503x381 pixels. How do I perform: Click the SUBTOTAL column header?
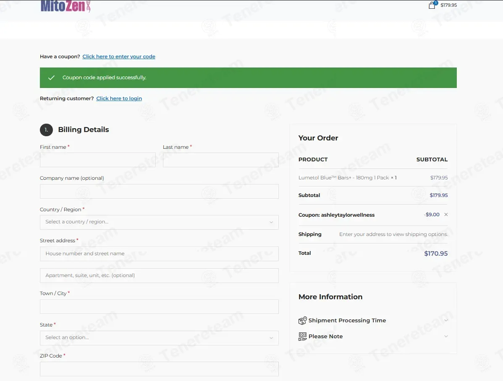tap(432, 159)
